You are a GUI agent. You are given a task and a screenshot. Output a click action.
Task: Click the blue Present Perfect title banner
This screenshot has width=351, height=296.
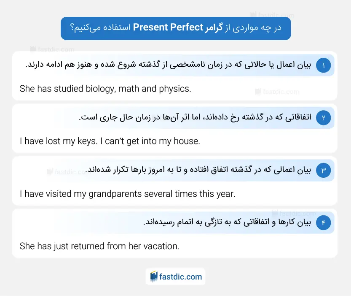[176, 28]
